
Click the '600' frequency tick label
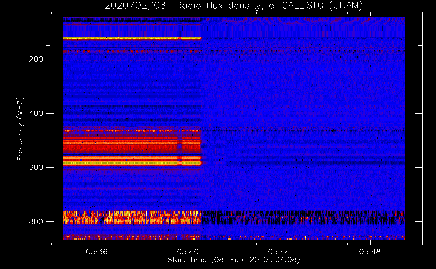pos(36,167)
